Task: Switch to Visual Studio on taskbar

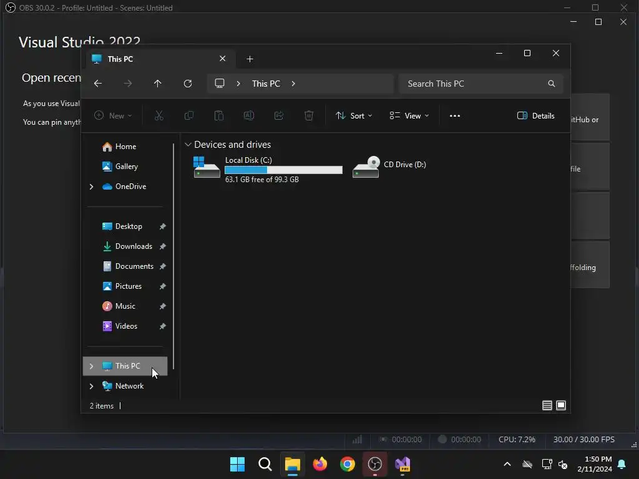Action: [402, 464]
